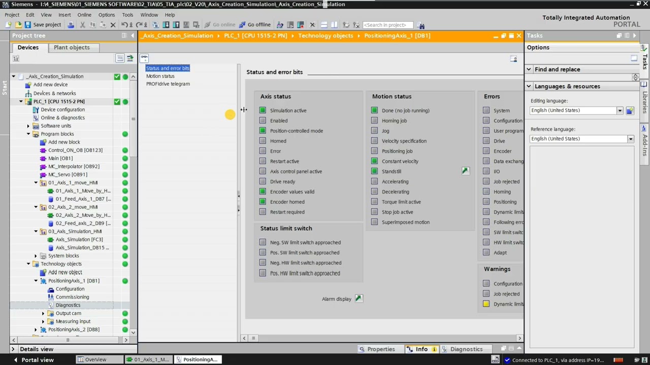Viewport: 650px width, 365px height.
Task: Open the Editing language dropdown
Action: coord(620,111)
